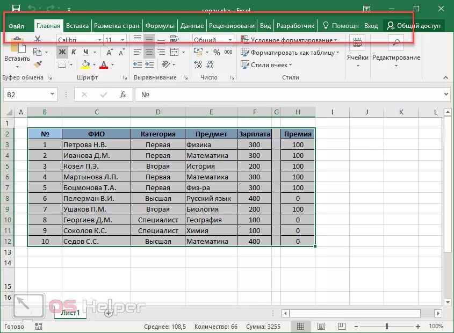454x333 pixels.
Task: Toggle Bold formatting (Ж)
Action: pyautogui.click(x=62, y=52)
